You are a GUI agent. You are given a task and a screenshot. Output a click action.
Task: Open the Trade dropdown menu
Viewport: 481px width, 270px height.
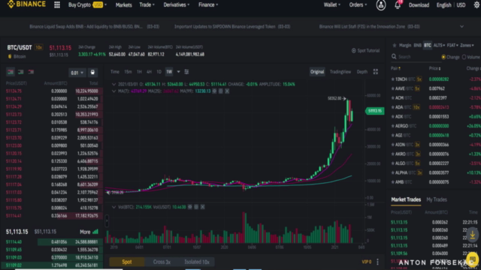pyautogui.click(x=147, y=5)
